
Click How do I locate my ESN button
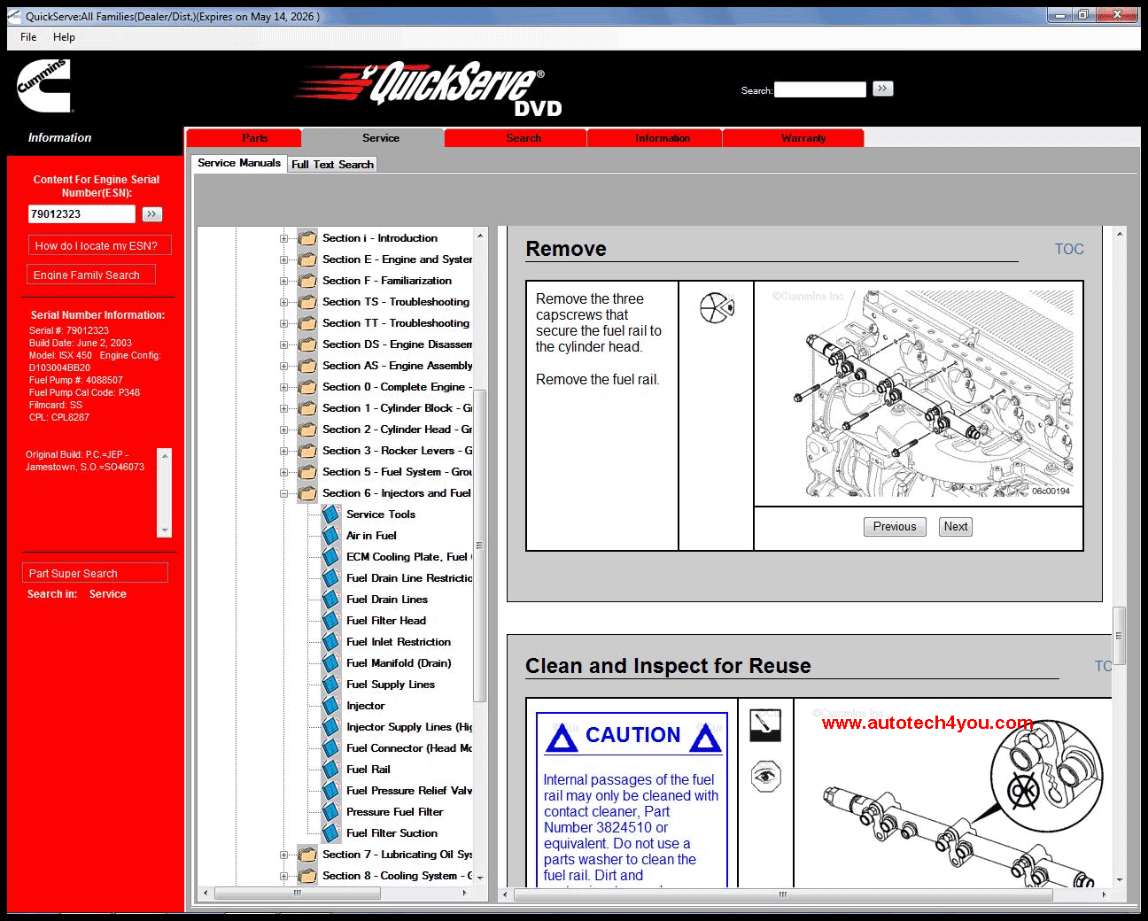point(99,245)
